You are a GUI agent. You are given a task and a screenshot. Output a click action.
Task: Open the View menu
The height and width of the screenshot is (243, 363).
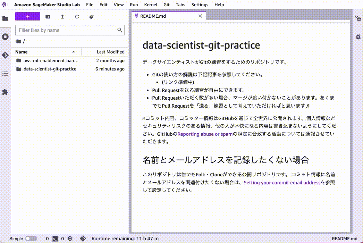(x=119, y=5)
